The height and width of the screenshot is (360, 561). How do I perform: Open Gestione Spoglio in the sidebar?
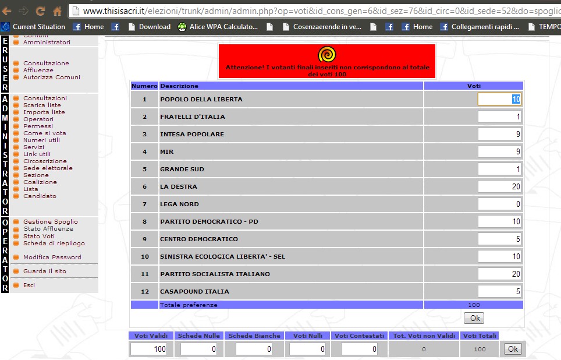click(51, 222)
